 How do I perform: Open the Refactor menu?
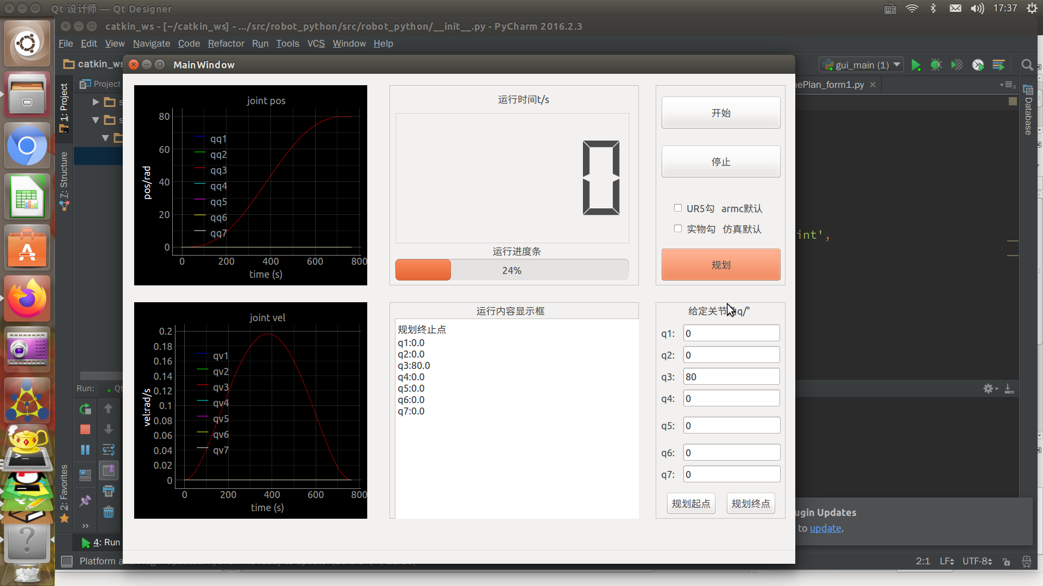(226, 43)
